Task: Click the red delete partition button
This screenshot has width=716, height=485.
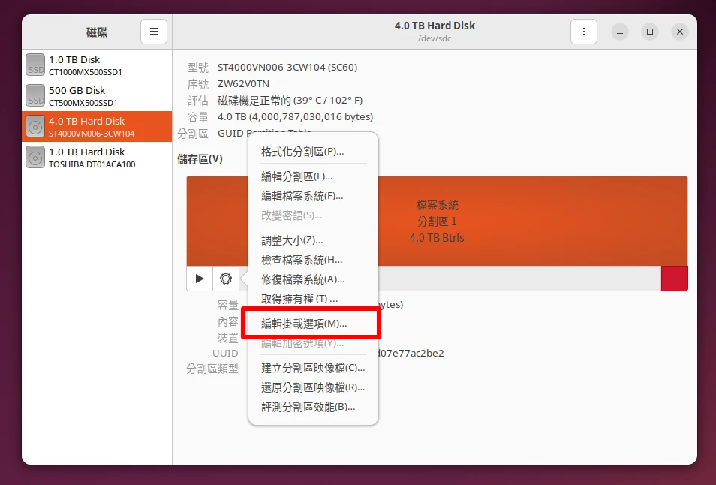Action: tap(674, 279)
